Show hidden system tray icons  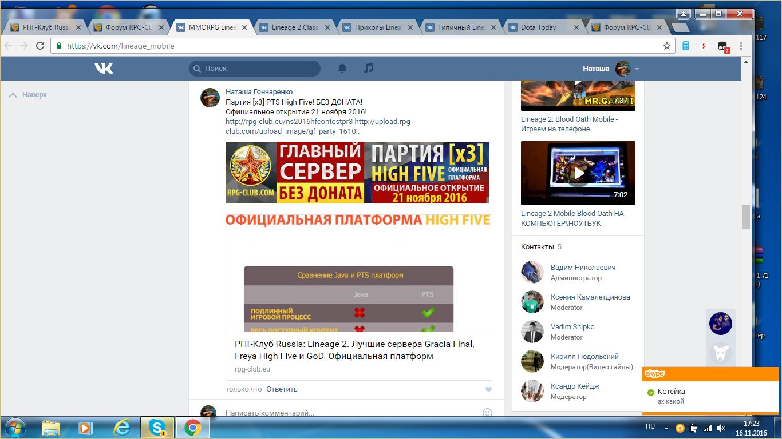[x=666, y=428]
